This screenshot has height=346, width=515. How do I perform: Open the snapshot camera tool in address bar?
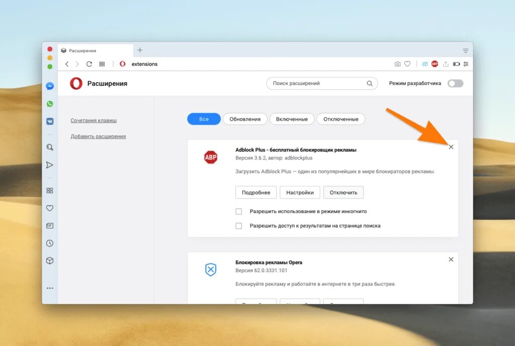point(397,64)
